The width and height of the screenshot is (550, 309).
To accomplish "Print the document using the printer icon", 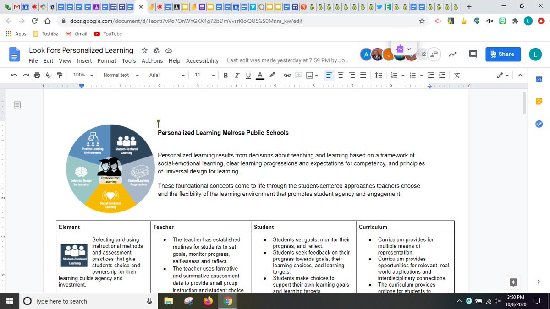I will tap(37, 75).
